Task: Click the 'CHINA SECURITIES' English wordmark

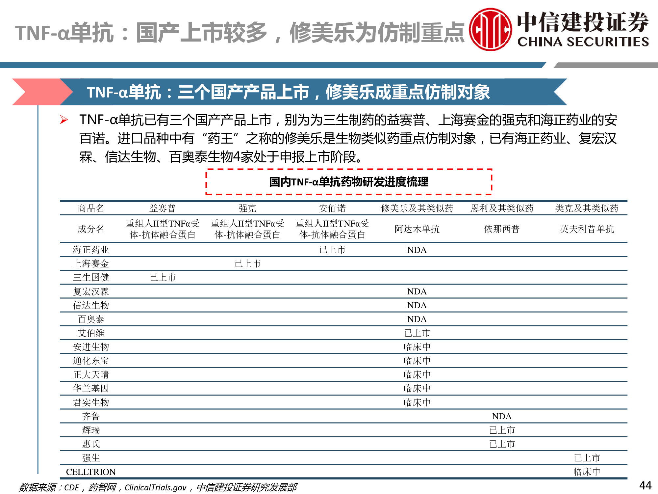Action: tap(583, 42)
